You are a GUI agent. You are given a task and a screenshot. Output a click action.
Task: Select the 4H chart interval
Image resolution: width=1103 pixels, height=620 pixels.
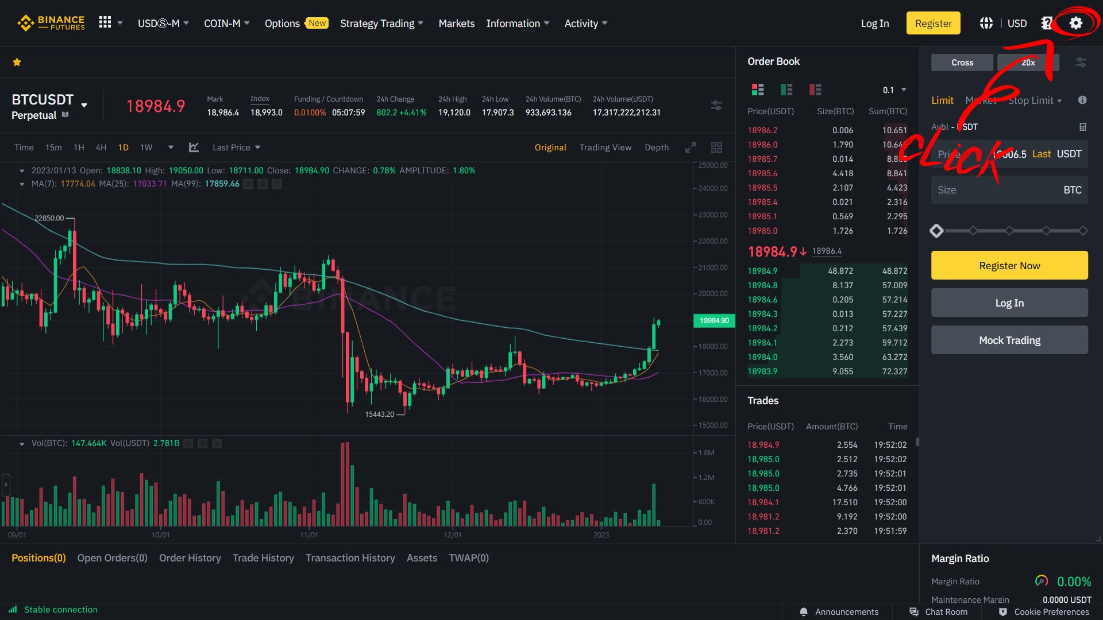pyautogui.click(x=101, y=148)
